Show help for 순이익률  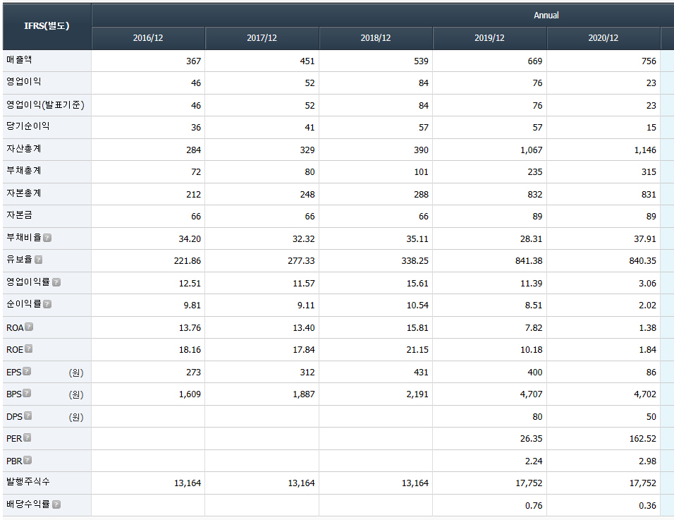pos(47,304)
